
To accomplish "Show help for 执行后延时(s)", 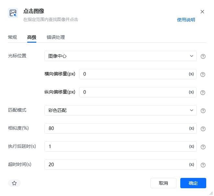I will 203,147.
